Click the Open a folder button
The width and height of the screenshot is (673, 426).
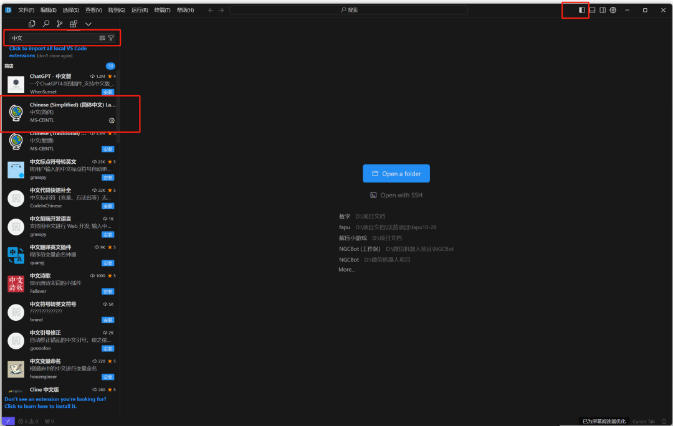[x=396, y=173]
